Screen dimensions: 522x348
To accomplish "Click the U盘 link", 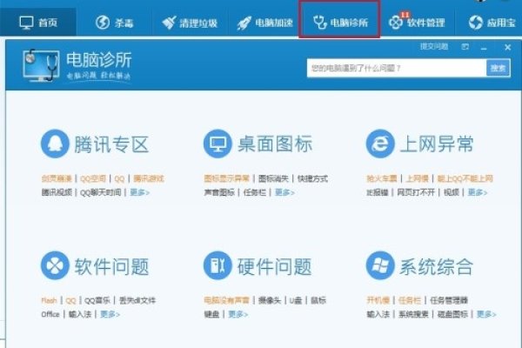I will click(296, 301).
